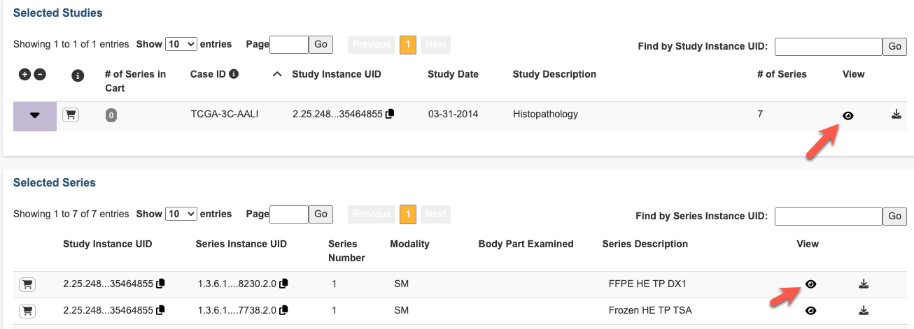View the Frozen HE TP TSA series

click(x=810, y=311)
